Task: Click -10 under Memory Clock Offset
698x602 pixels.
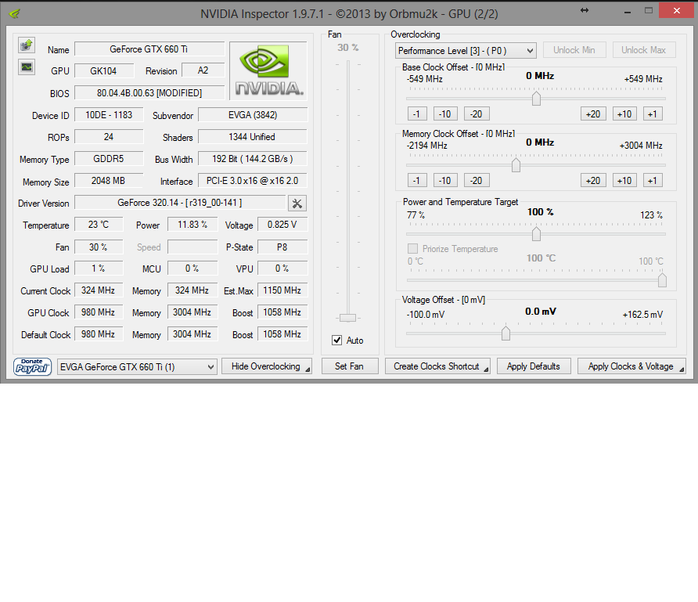Action: 445,180
